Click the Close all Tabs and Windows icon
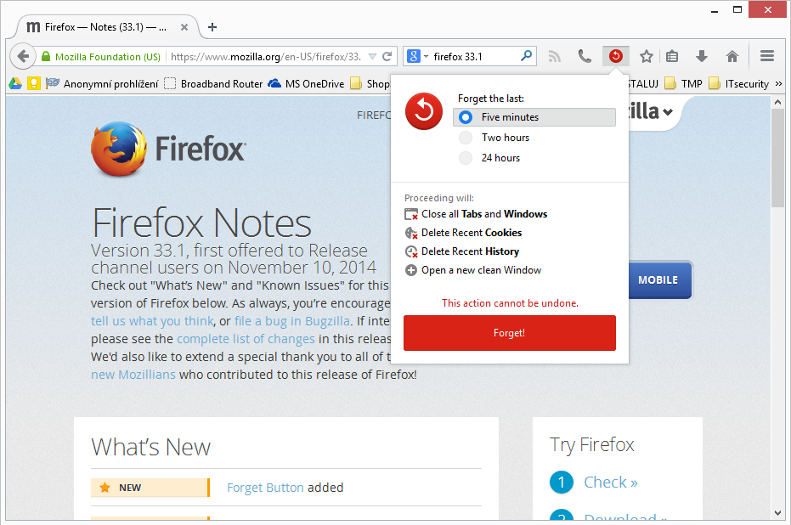 coord(411,214)
